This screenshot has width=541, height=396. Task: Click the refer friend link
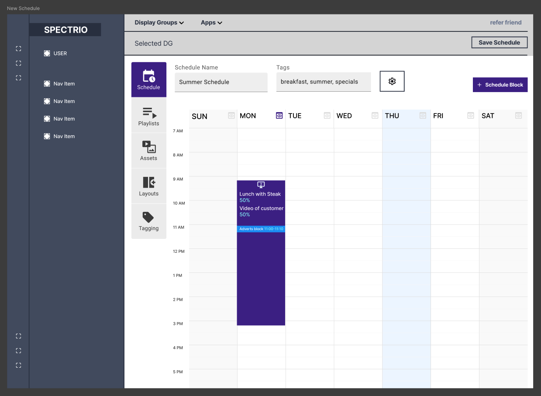coord(506,23)
